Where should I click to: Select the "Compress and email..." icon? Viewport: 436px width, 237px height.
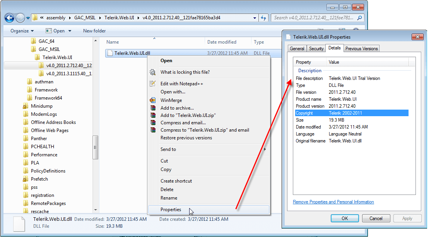[x=153, y=122]
